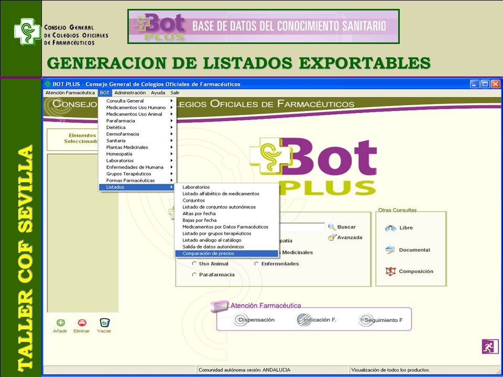503x377 pixels.
Task: Expand the Formas Farmacéuticas submenu
Action: [137, 181]
